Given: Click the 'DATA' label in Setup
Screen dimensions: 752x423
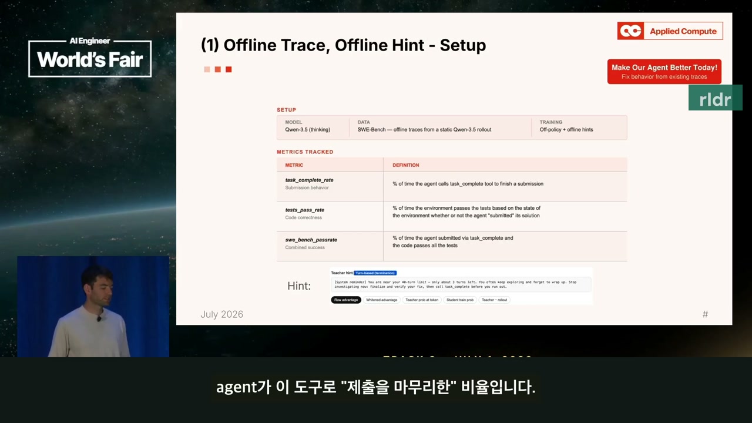Looking at the screenshot, I should coord(364,122).
